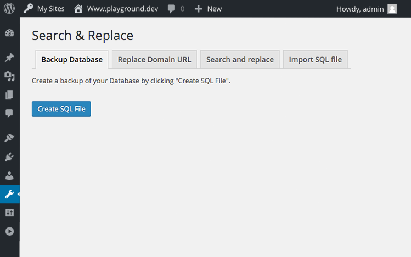Switch to the Replace Domain URL tab
This screenshot has width=411, height=257.
pos(154,60)
